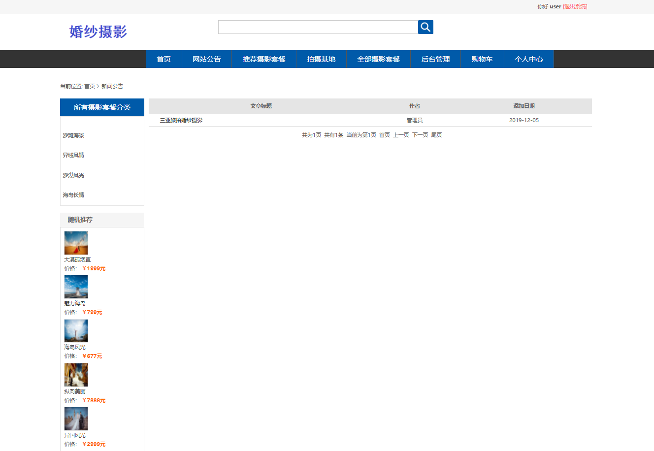
Task: Go to next page via 下一页
Action: (x=420, y=135)
